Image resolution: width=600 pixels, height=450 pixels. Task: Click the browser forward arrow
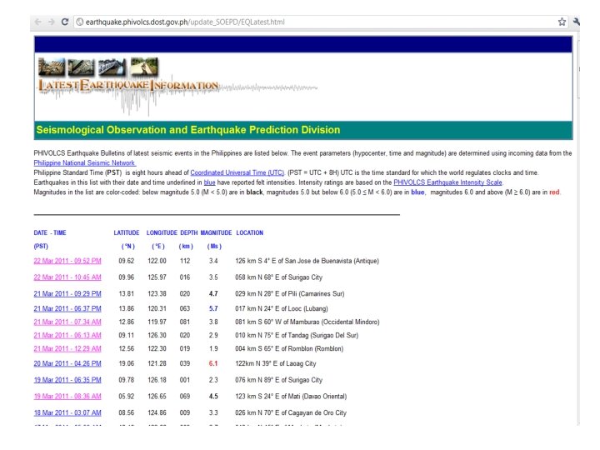[x=52, y=22]
